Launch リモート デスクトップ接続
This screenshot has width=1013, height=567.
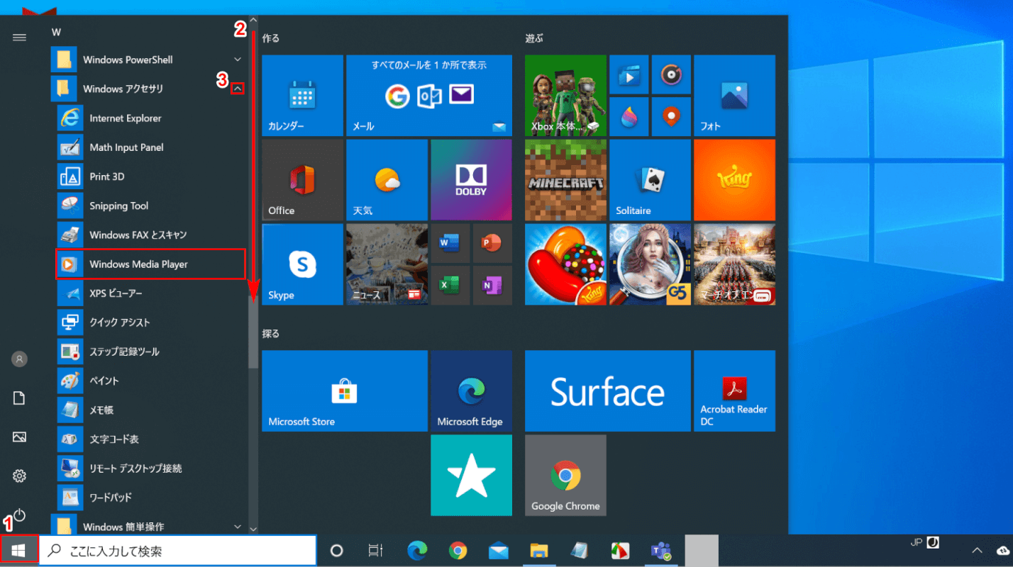150,468
